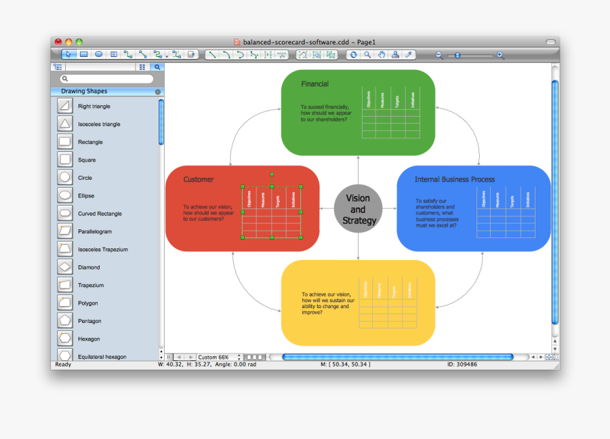The height and width of the screenshot is (439, 610).
Task: Toggle the shape search mode button
Action: pos(157,67)
